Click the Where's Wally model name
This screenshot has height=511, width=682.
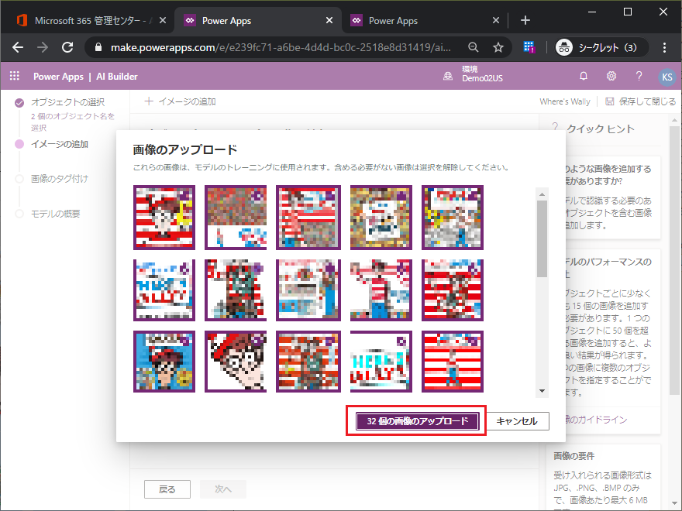[x=564, y=101]
